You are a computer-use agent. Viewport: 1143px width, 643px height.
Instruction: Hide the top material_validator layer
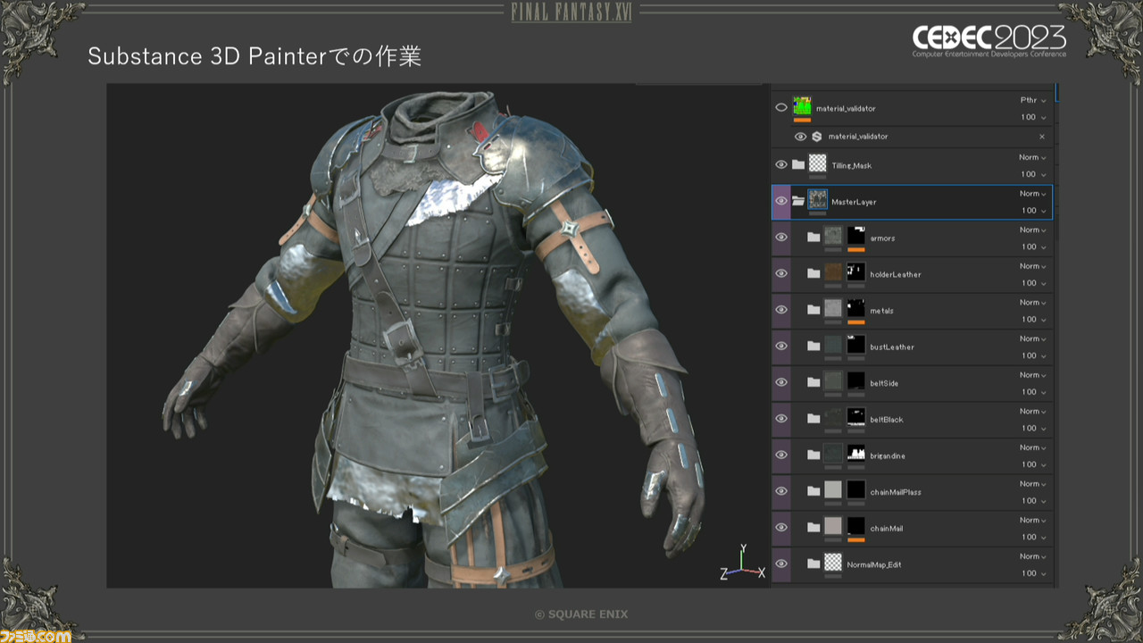pos(781,107)
